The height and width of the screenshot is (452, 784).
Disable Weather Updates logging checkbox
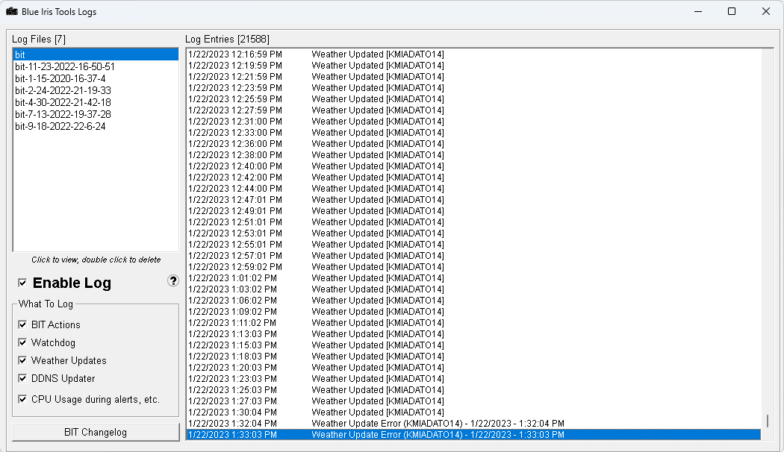[22, 360]
